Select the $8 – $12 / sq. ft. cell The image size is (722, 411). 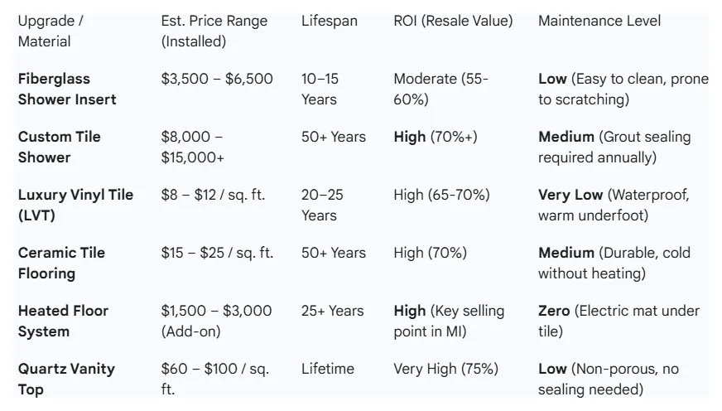pyautogui.click(x=213, y=195)
